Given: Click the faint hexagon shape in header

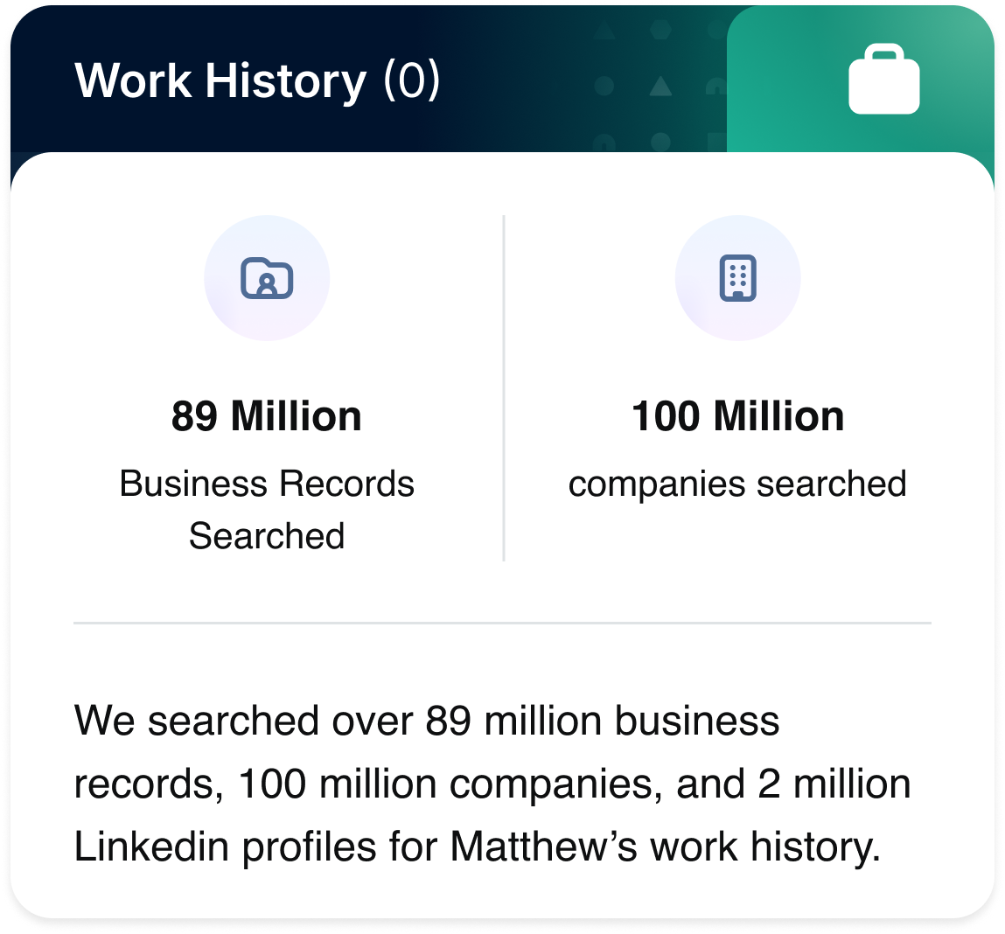Looking at the screenshot, I should click(660, 31).
